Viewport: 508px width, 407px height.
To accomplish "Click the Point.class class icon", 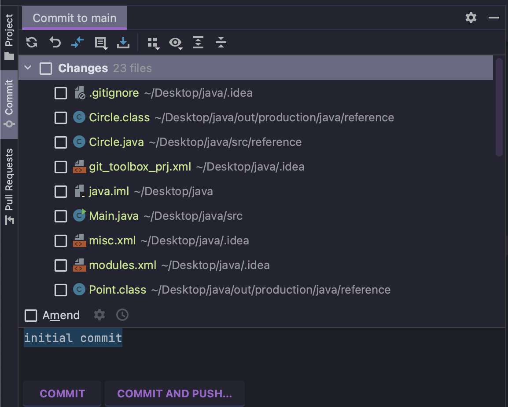I will point(79,289).
